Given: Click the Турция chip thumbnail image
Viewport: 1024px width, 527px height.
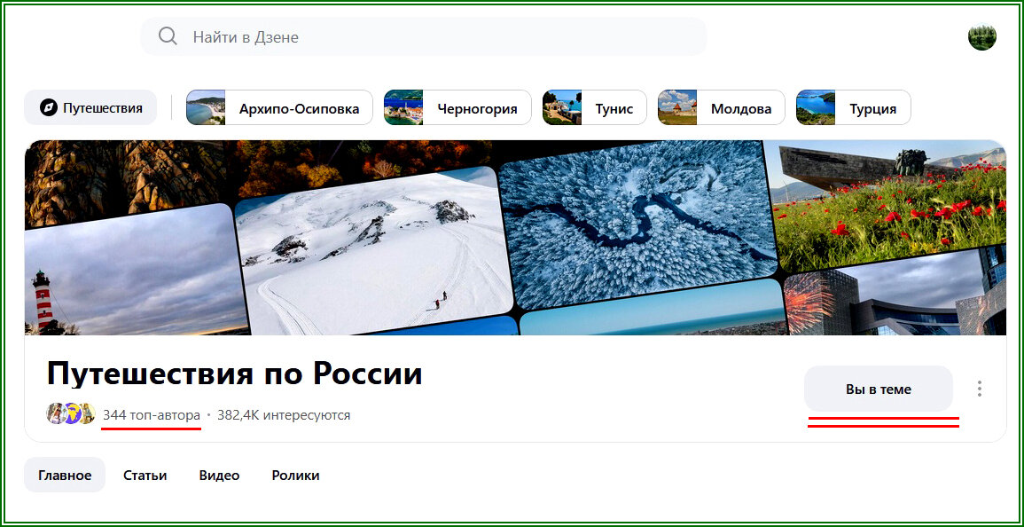Looking at the screenshot, I should 816,106.
